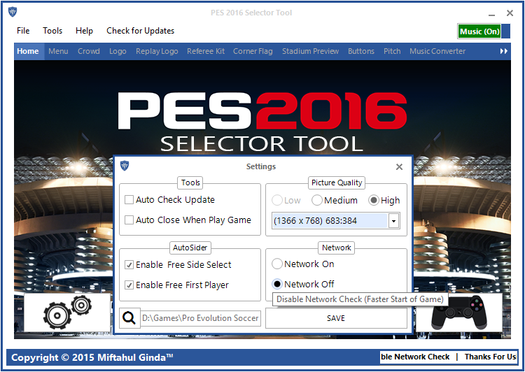This screenshot has height=372, width=525.
Task: Uncheck Enable Free Side Select
Action: (129, 265)
